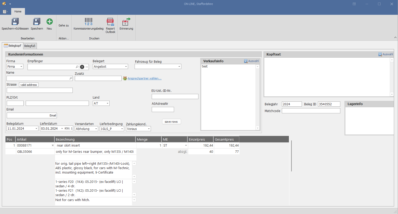
Task: Click the valid address button
Action: (29, 85)
